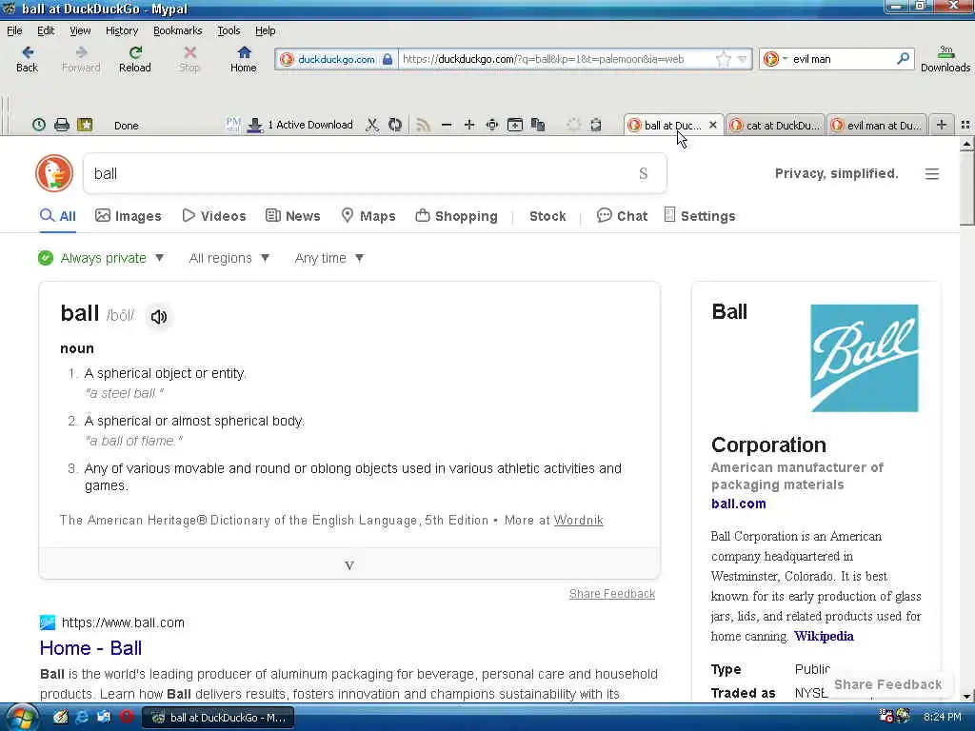This screenshot has height=731, width=975.
Task: Open the Wikipedia link
Action: click(824, 636)
